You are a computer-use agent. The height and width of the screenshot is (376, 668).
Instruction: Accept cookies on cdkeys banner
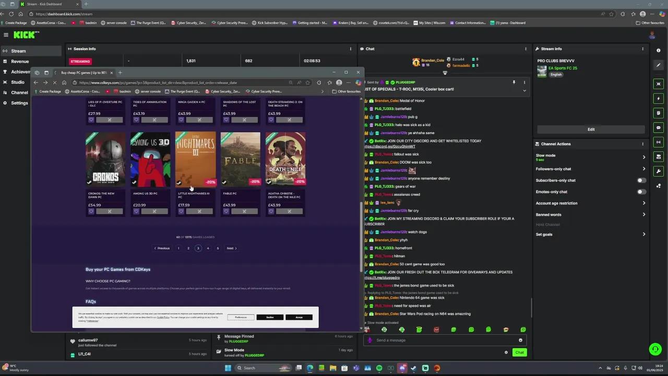299,318
